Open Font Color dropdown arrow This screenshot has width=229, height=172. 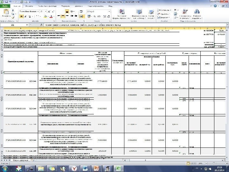pos(54,16)
